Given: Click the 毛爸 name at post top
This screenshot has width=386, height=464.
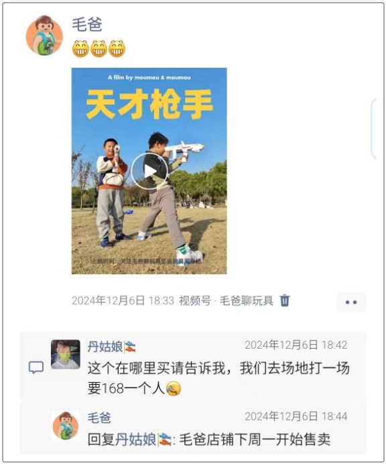Looking at the screenshot, I should coord(87,24).
